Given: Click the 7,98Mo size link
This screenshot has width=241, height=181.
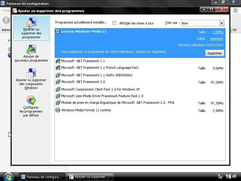Looking at the screenshot, I should tap(218, 32).
